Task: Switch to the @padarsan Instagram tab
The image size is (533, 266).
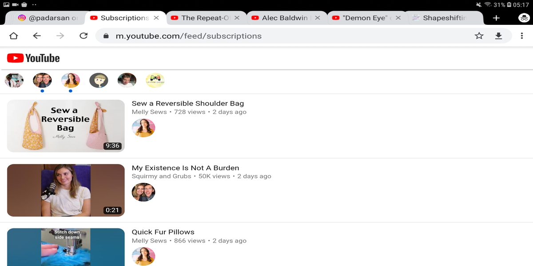Action: click(48, 18)
